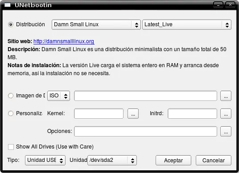Click the Notas de instalación label
The image size is (239, 173).
[34, 65]
